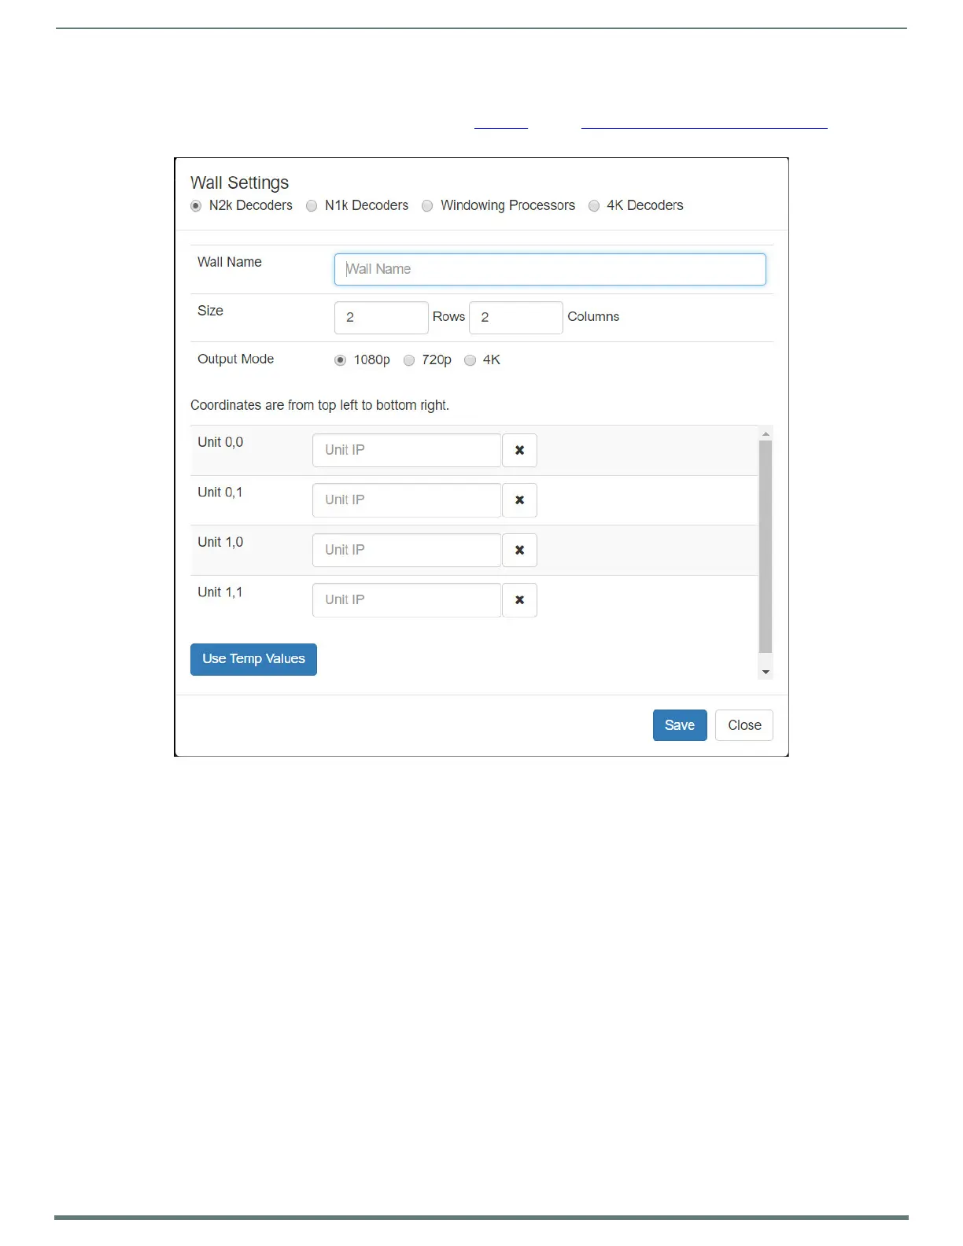Click the 'Unit 0,0' label
This screenshot has height=1246, width=963.
(220, 442)
